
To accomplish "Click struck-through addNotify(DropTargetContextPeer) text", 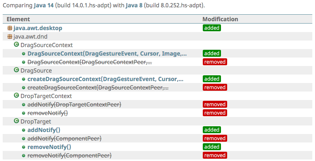I will (74, 105).
